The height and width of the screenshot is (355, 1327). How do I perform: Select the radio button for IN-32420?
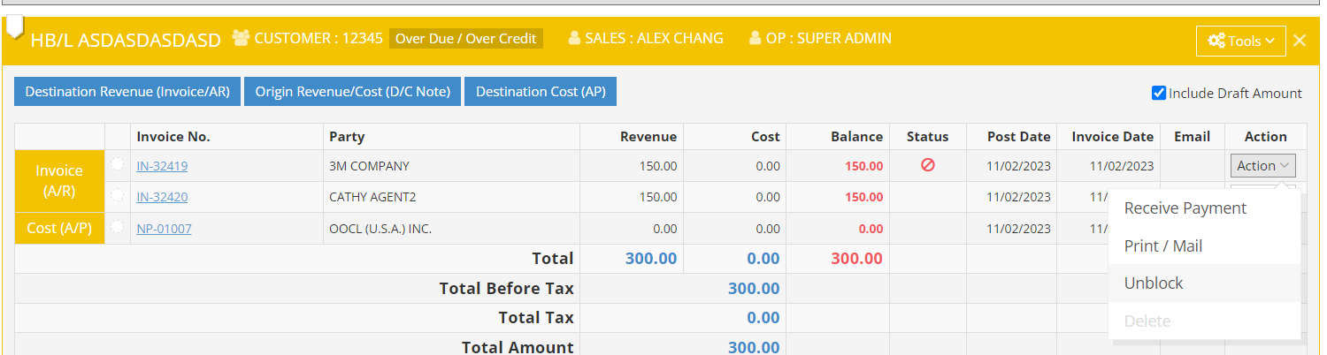coord(118,196)
